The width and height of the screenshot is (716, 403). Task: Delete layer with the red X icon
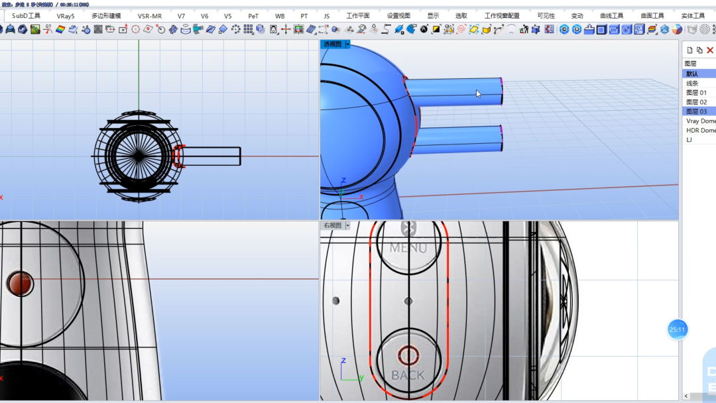(x=710, y=50)
